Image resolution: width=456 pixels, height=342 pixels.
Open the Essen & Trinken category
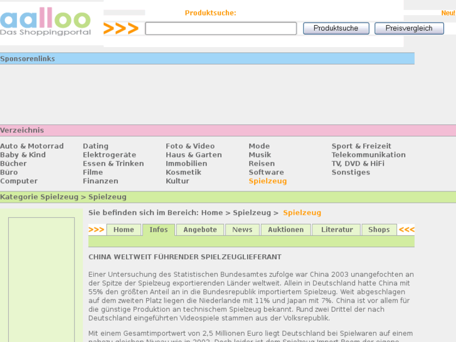(114, 164)
